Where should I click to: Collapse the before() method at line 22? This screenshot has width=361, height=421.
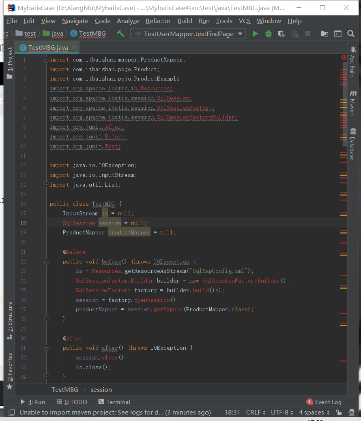46,261
